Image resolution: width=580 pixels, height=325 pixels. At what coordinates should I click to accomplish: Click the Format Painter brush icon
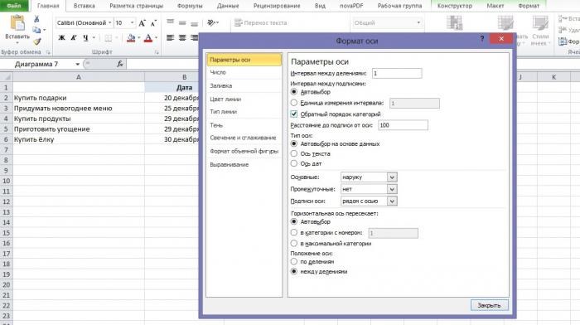tap(37, 41)
